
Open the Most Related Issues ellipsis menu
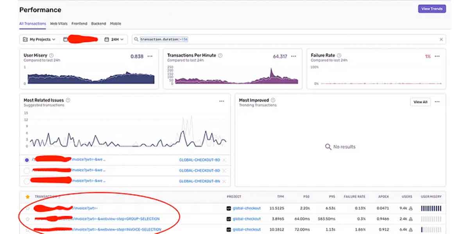coord(222,101)
